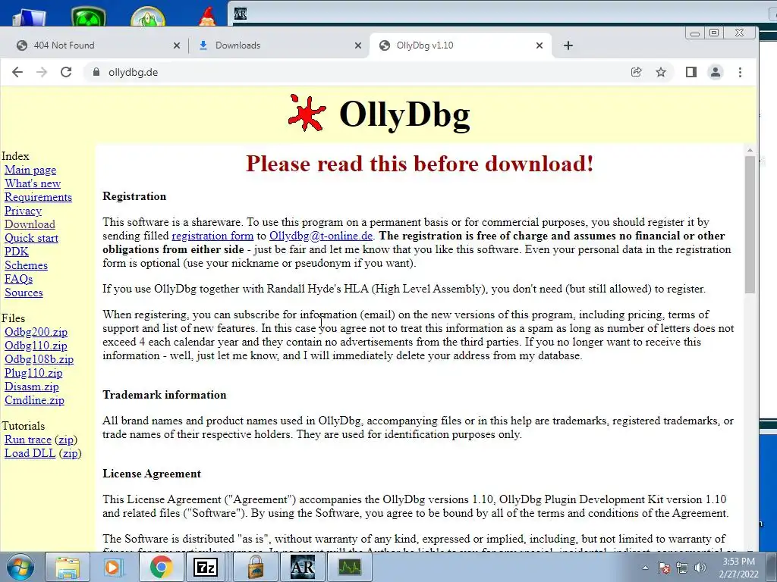This screenshot has height=582, width=777.
Task: Open the PDK link
Action: pyautogui.click(x=17, y=252)
